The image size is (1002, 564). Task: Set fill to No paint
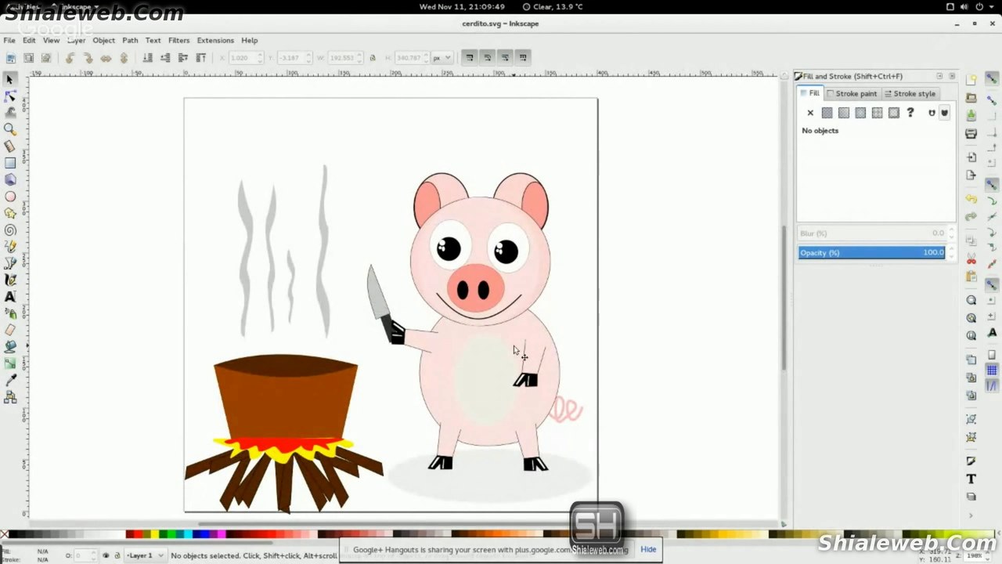[810, 113]
